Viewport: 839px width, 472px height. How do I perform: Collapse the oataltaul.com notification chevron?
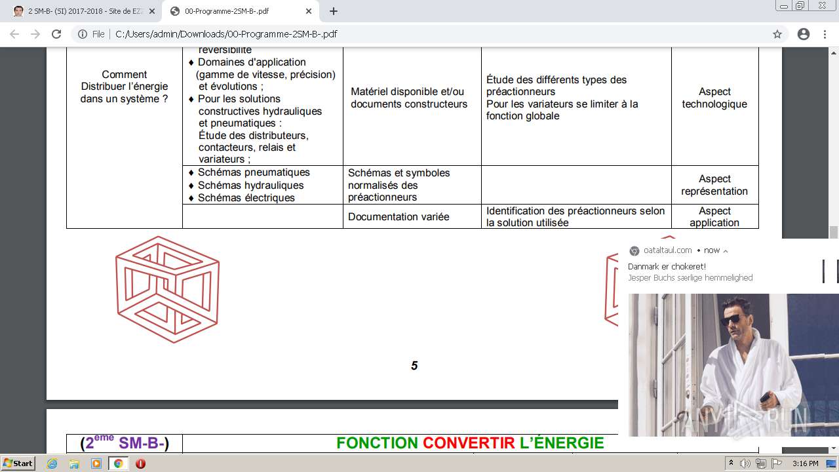(x=726, y=250)
